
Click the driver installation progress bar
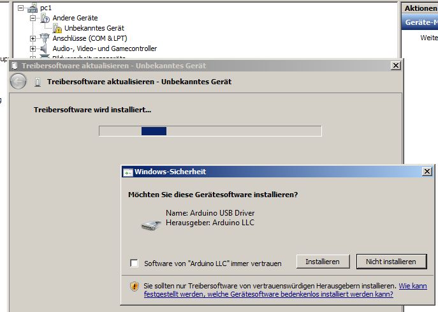pos(210,131)
